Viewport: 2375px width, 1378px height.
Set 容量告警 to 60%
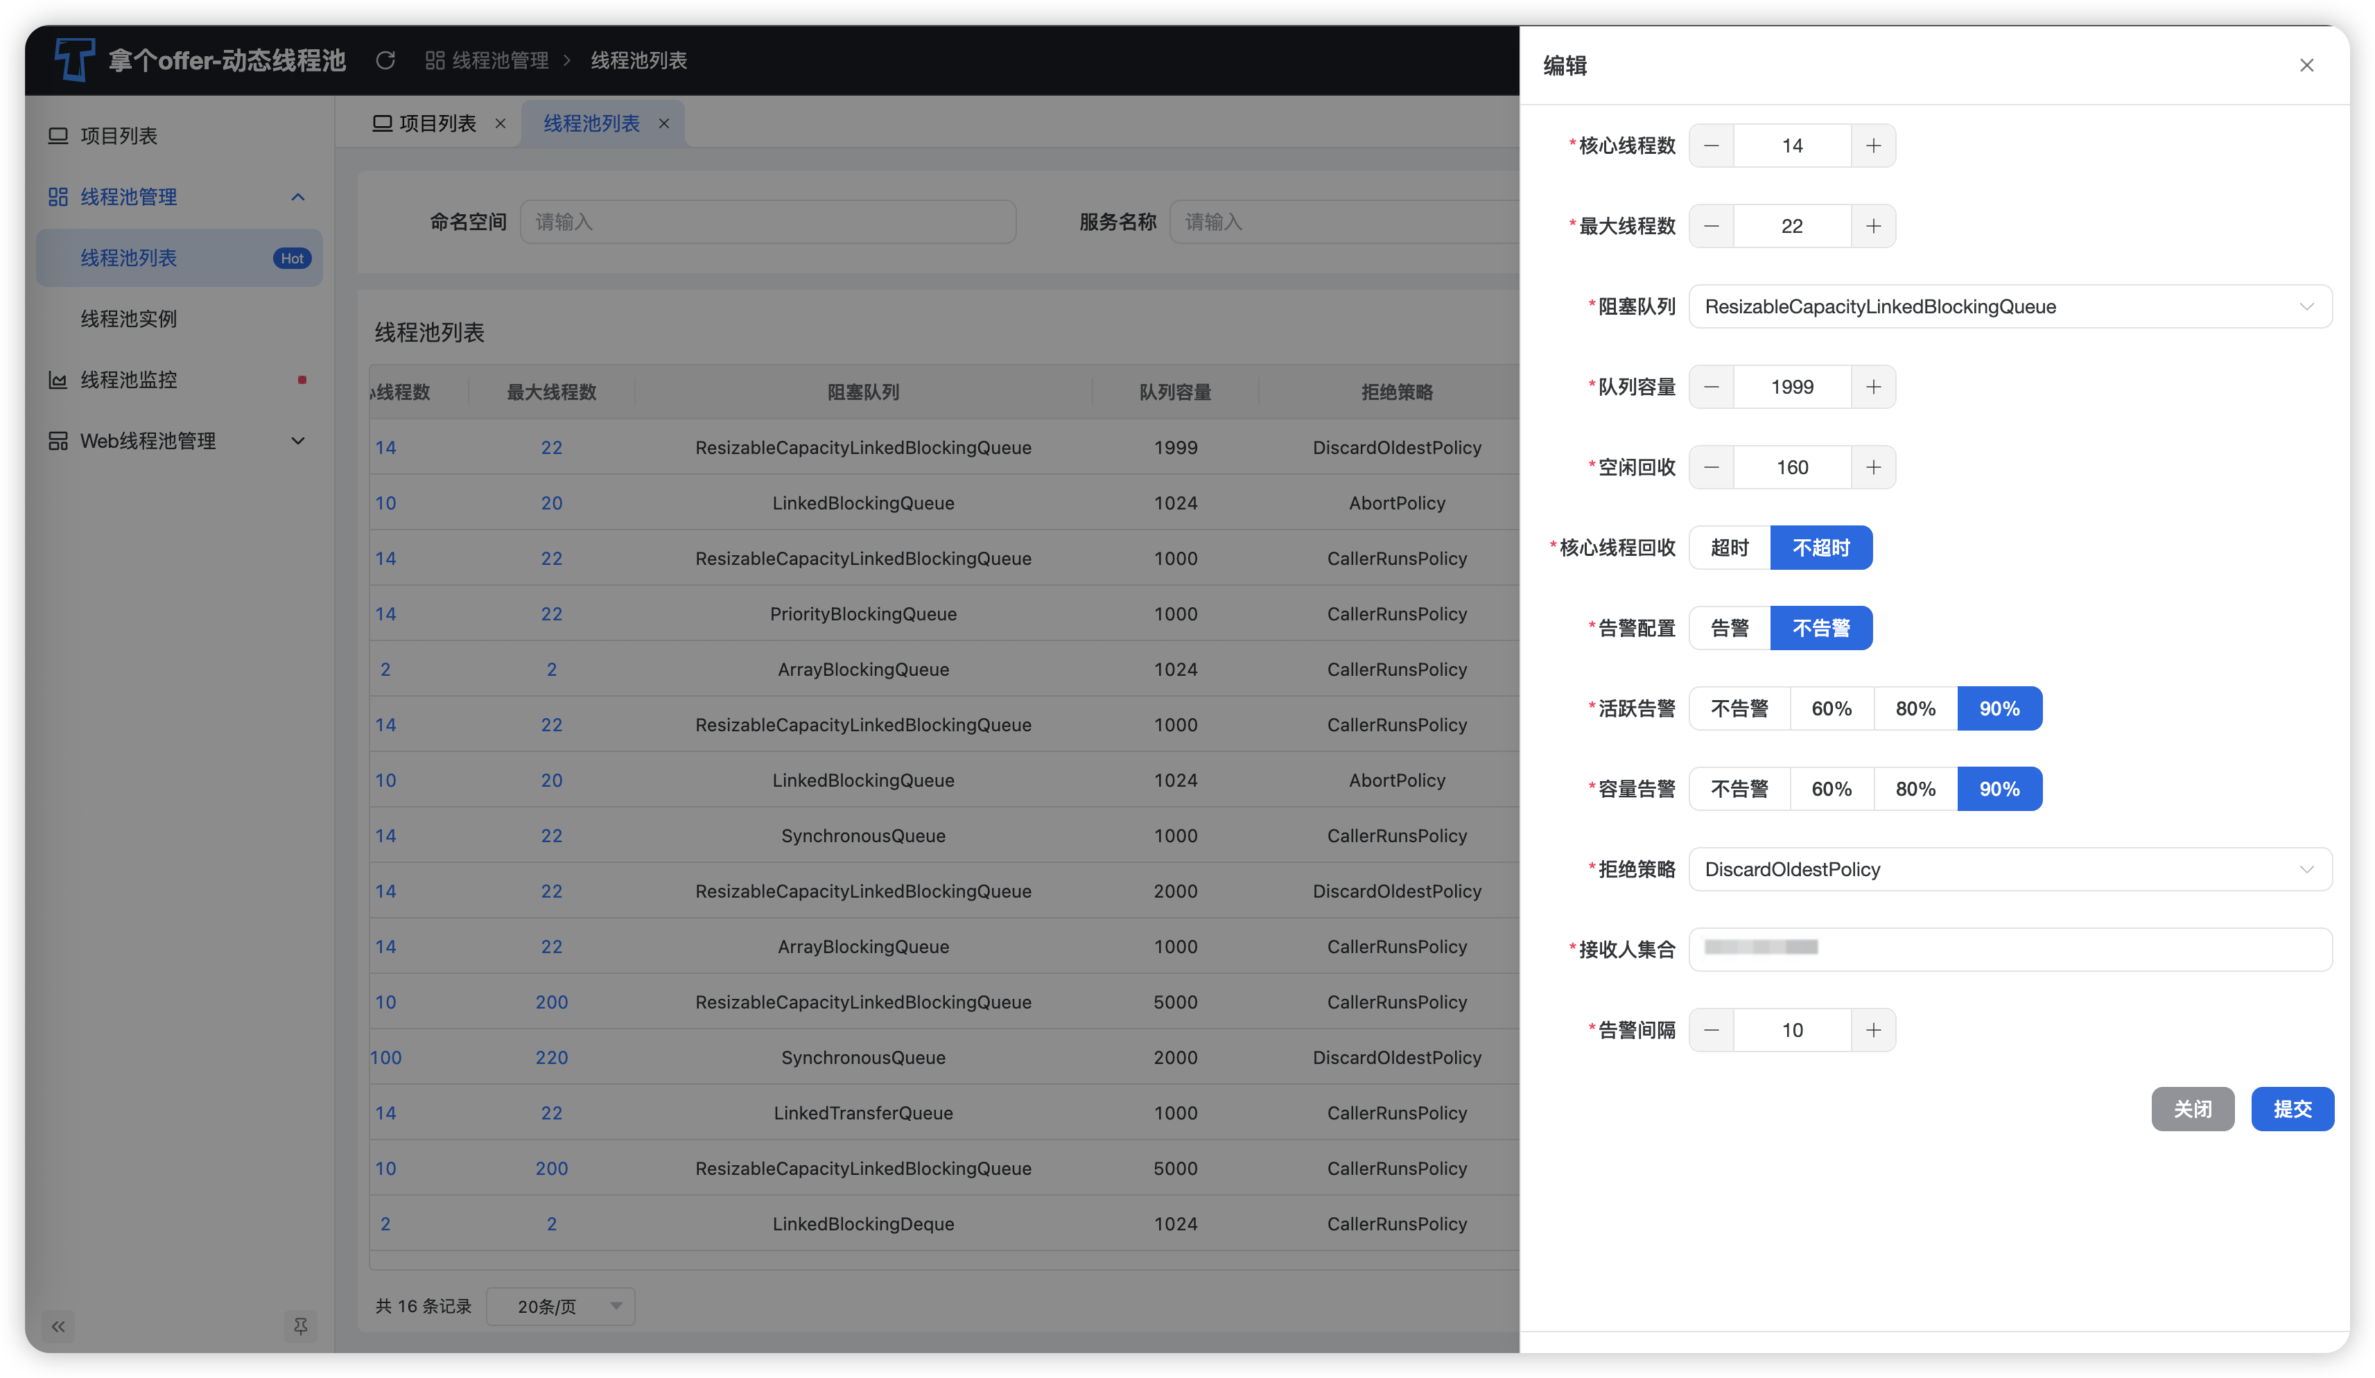click(x=1832, y=789)
